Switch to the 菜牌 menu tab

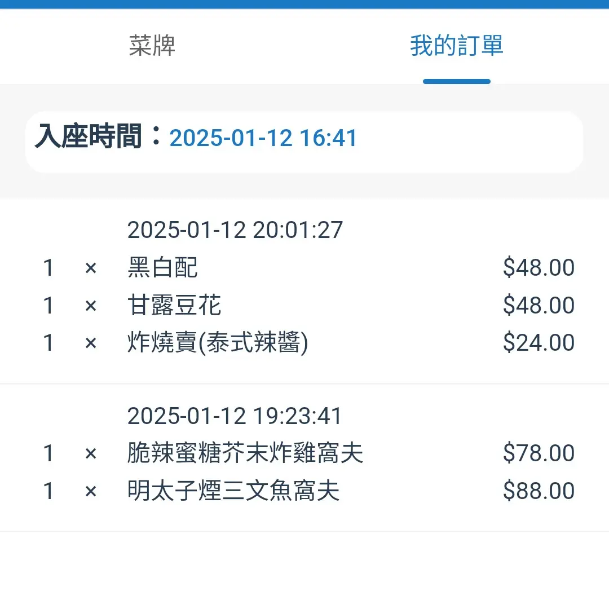[152, 46]
